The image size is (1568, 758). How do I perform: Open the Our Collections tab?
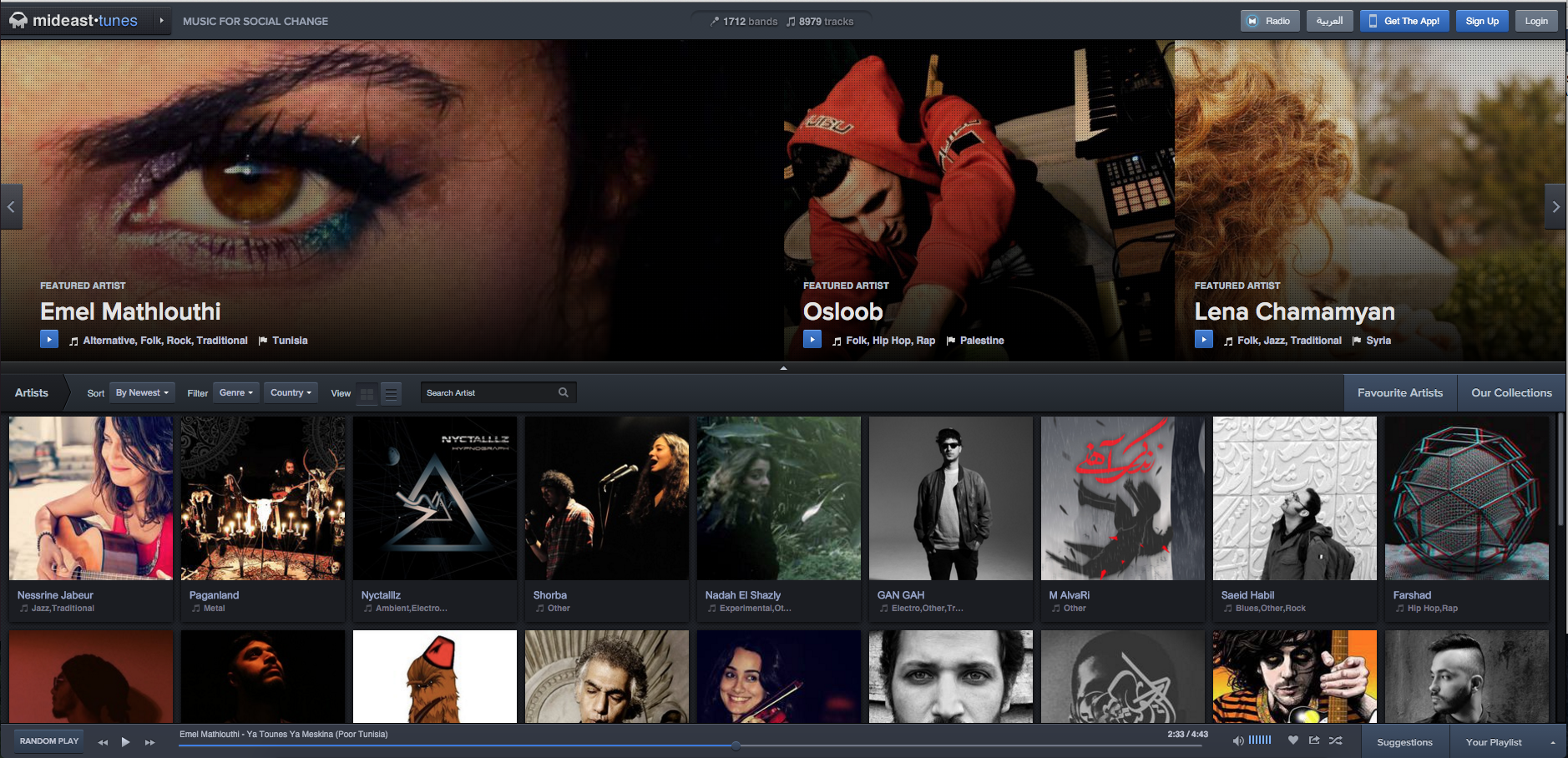1512,392
